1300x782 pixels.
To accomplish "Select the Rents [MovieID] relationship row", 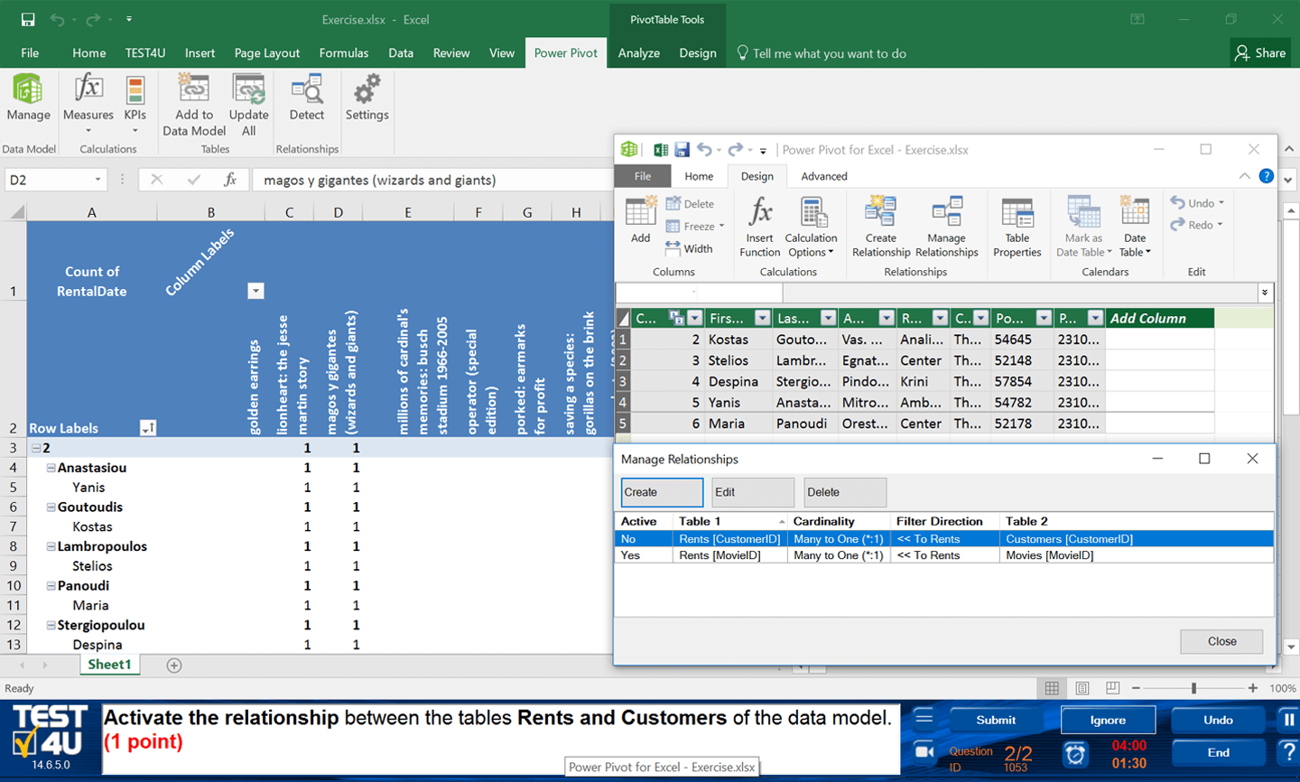I will click(944, 555).
